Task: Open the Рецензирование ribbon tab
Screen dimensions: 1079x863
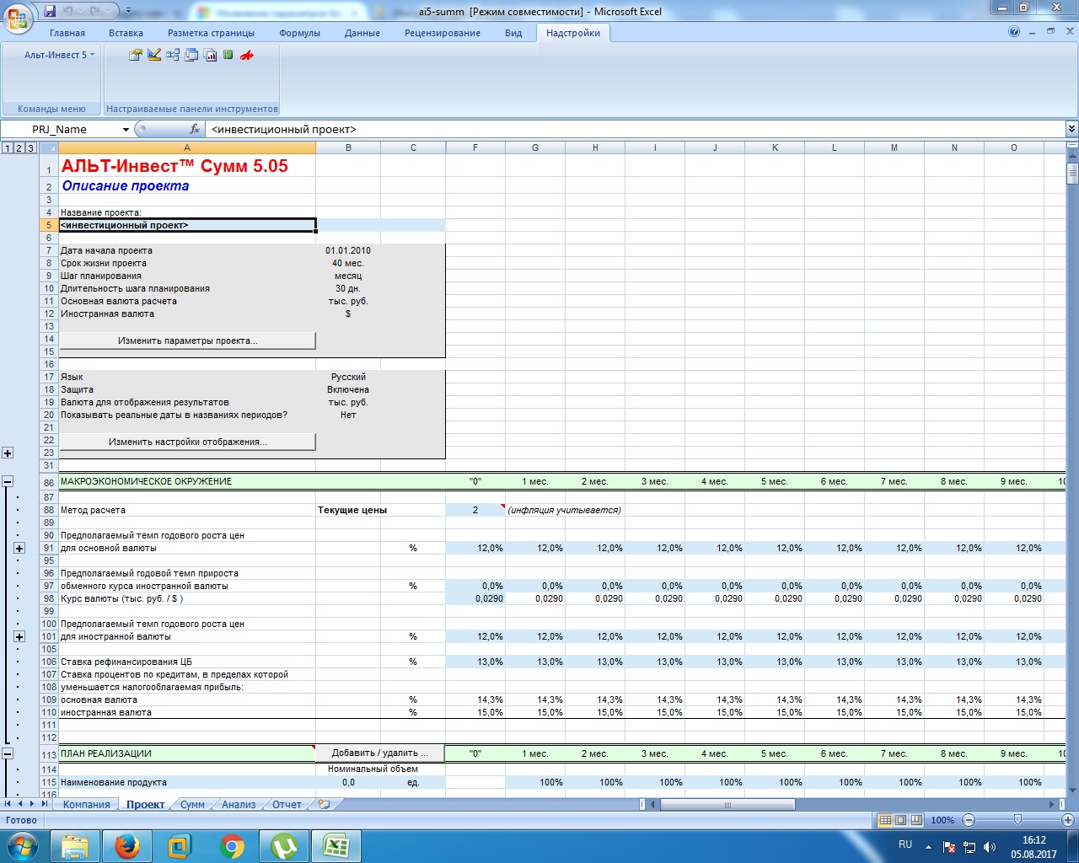Action: pyautogui.click(x=443, y=33)
